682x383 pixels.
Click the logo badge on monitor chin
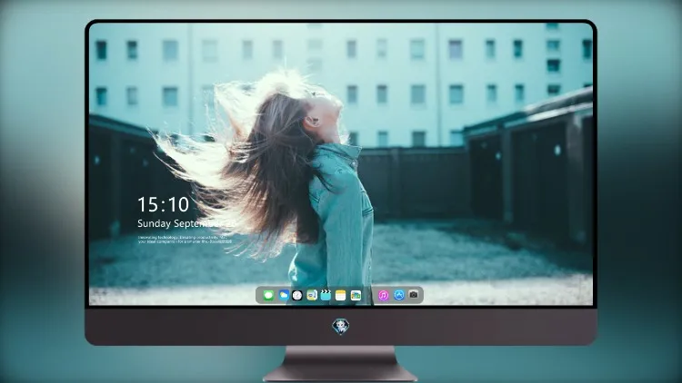tap(341, 327)
